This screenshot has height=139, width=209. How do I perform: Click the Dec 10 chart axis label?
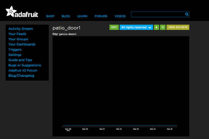click(85, 129)
